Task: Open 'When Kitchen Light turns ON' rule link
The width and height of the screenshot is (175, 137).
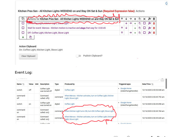Action: [x=89, y=111]
